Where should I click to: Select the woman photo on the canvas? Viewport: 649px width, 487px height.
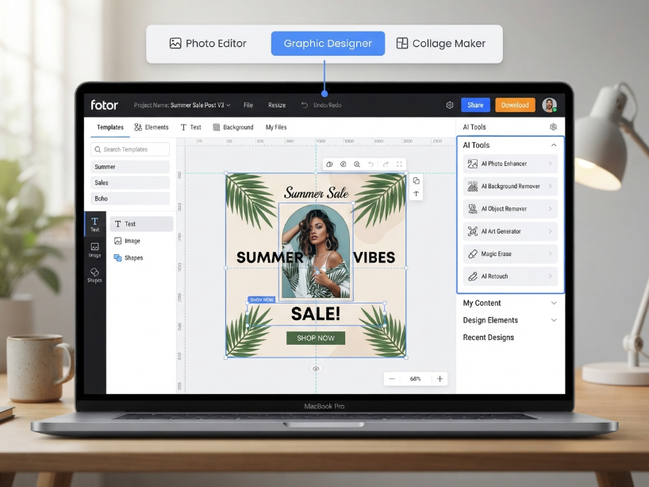tap(317, 251)
